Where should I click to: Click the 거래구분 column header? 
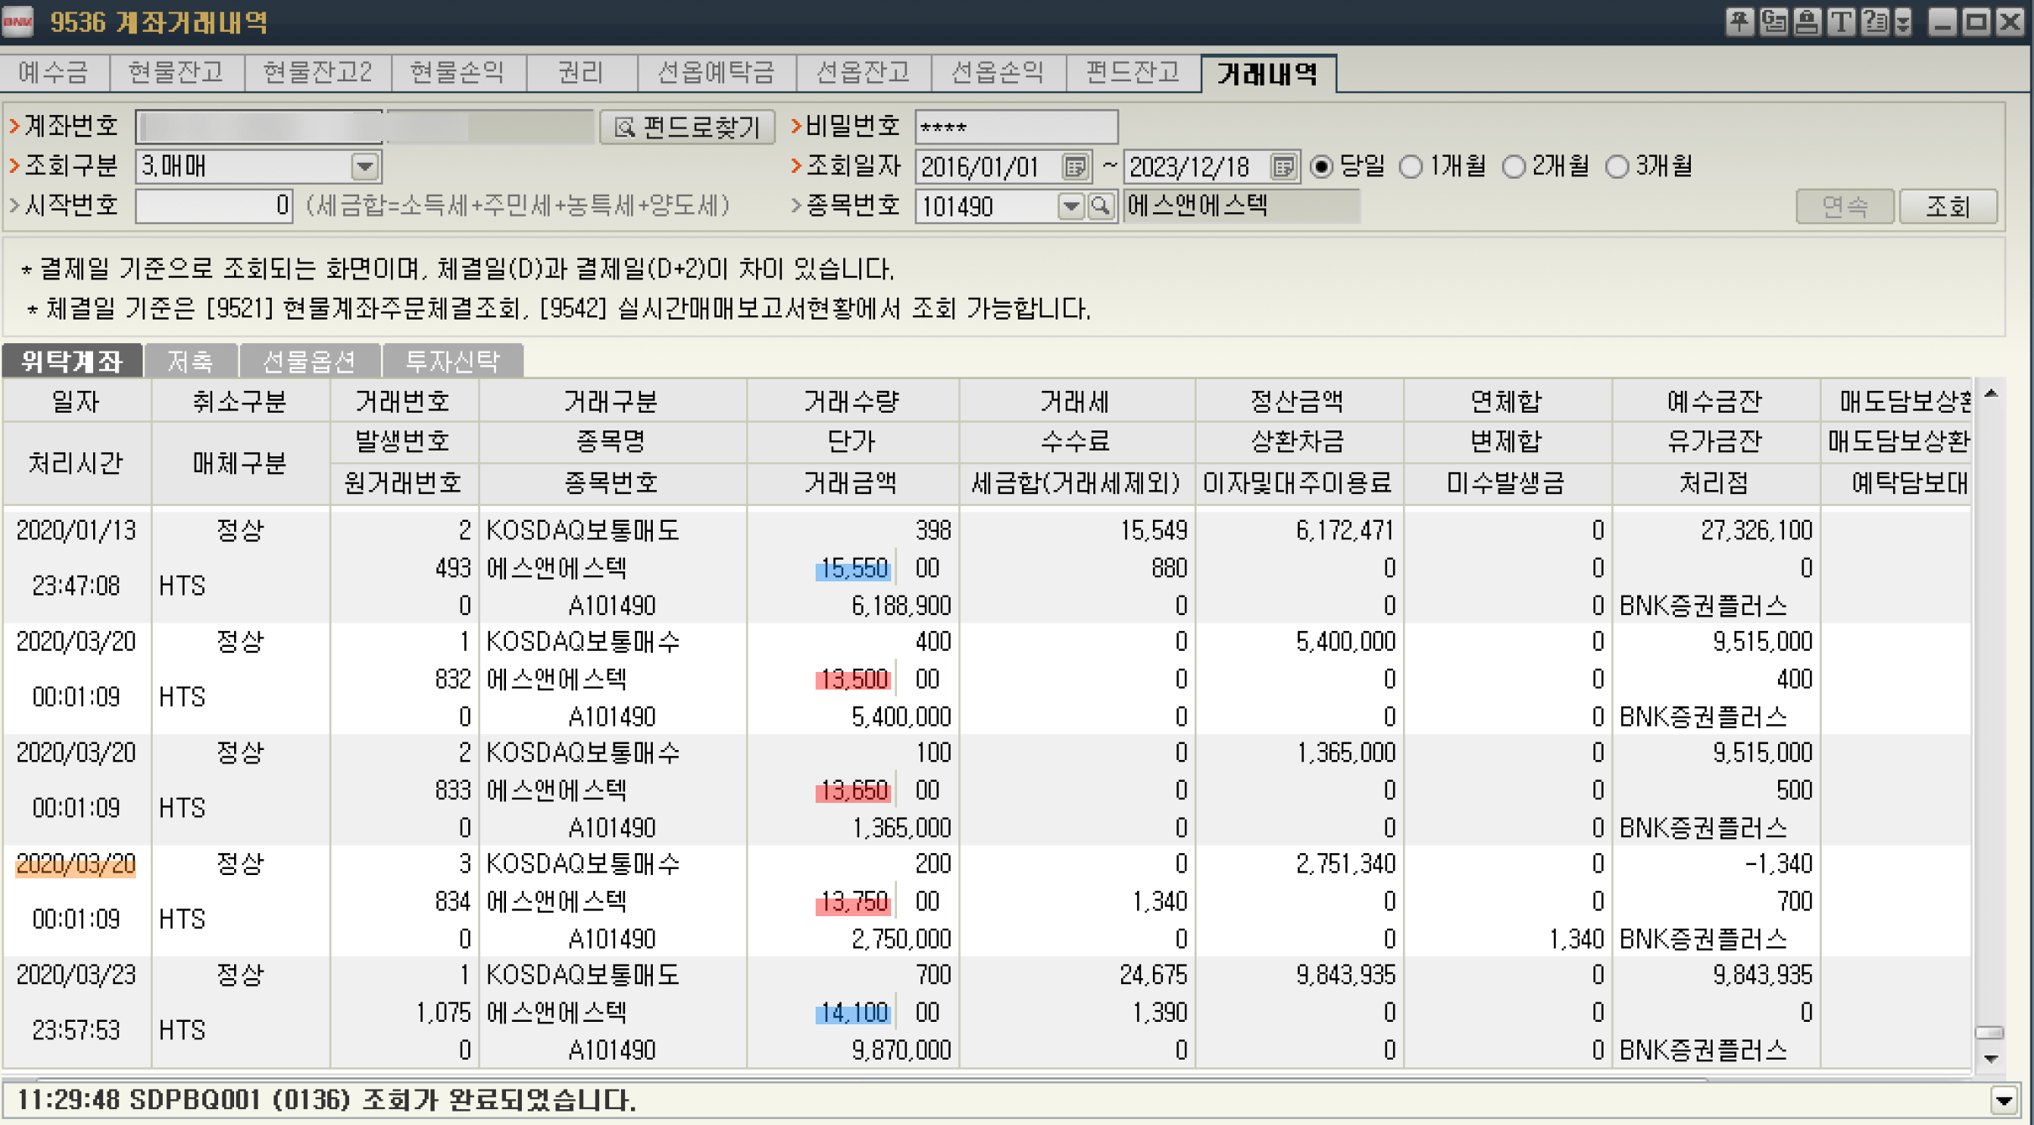coord(611,402)
